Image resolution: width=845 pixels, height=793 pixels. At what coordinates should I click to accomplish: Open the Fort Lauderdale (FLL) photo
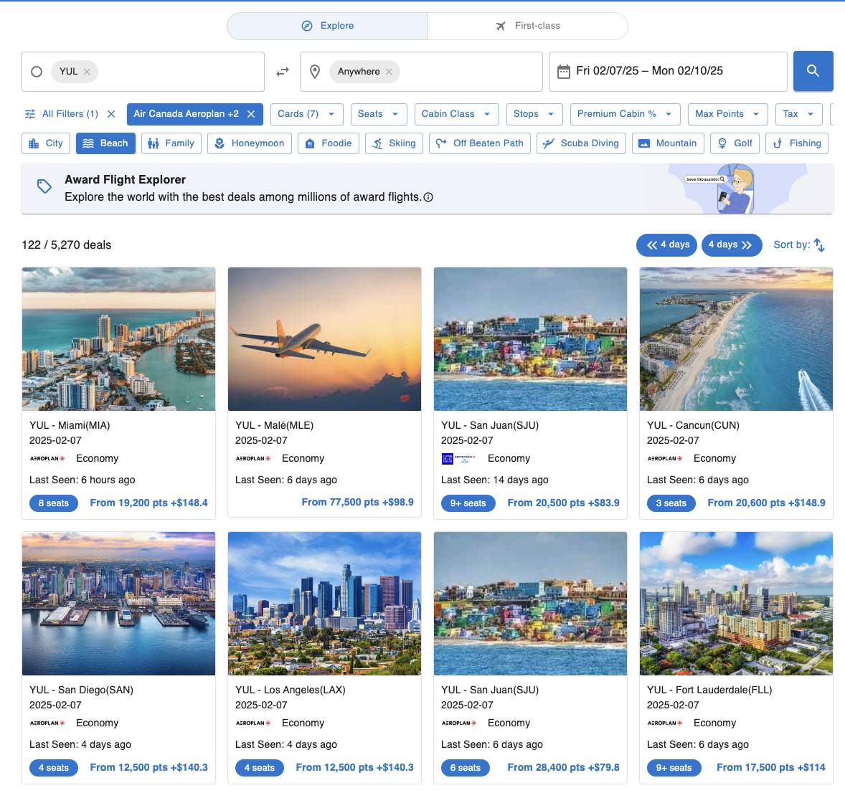pos(736,604)
